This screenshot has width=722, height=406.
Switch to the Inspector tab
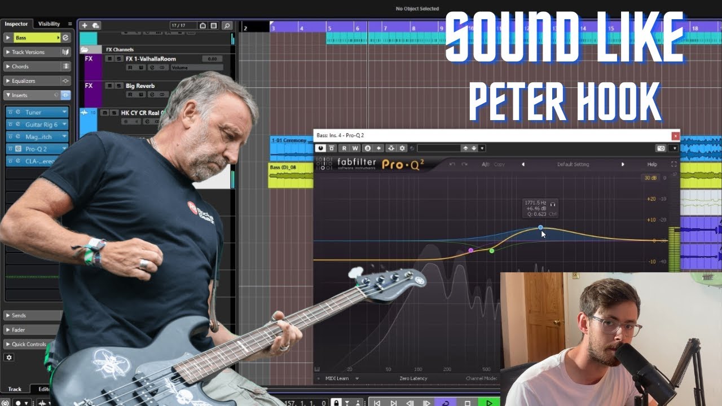point(16,24)
